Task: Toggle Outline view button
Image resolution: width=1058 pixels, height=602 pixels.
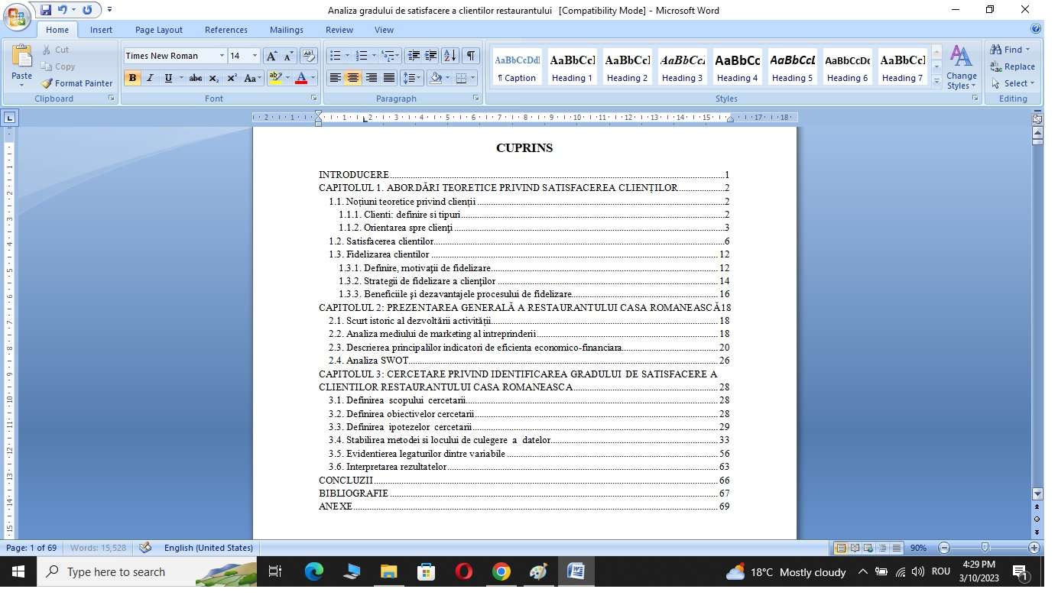Action: 882,548
